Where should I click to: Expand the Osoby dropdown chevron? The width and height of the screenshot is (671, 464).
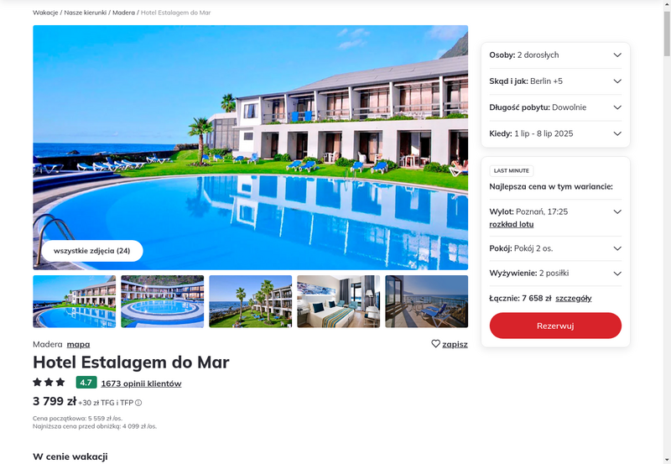(x=617, y=55)
